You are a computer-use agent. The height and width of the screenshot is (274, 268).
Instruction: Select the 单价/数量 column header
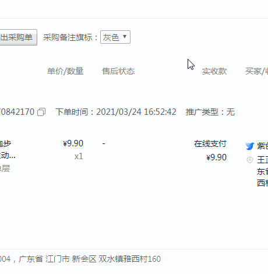click(65, 71)
